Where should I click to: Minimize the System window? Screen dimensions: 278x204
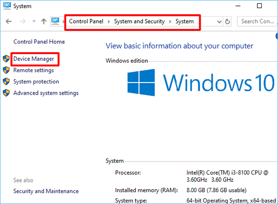(238, 6)
